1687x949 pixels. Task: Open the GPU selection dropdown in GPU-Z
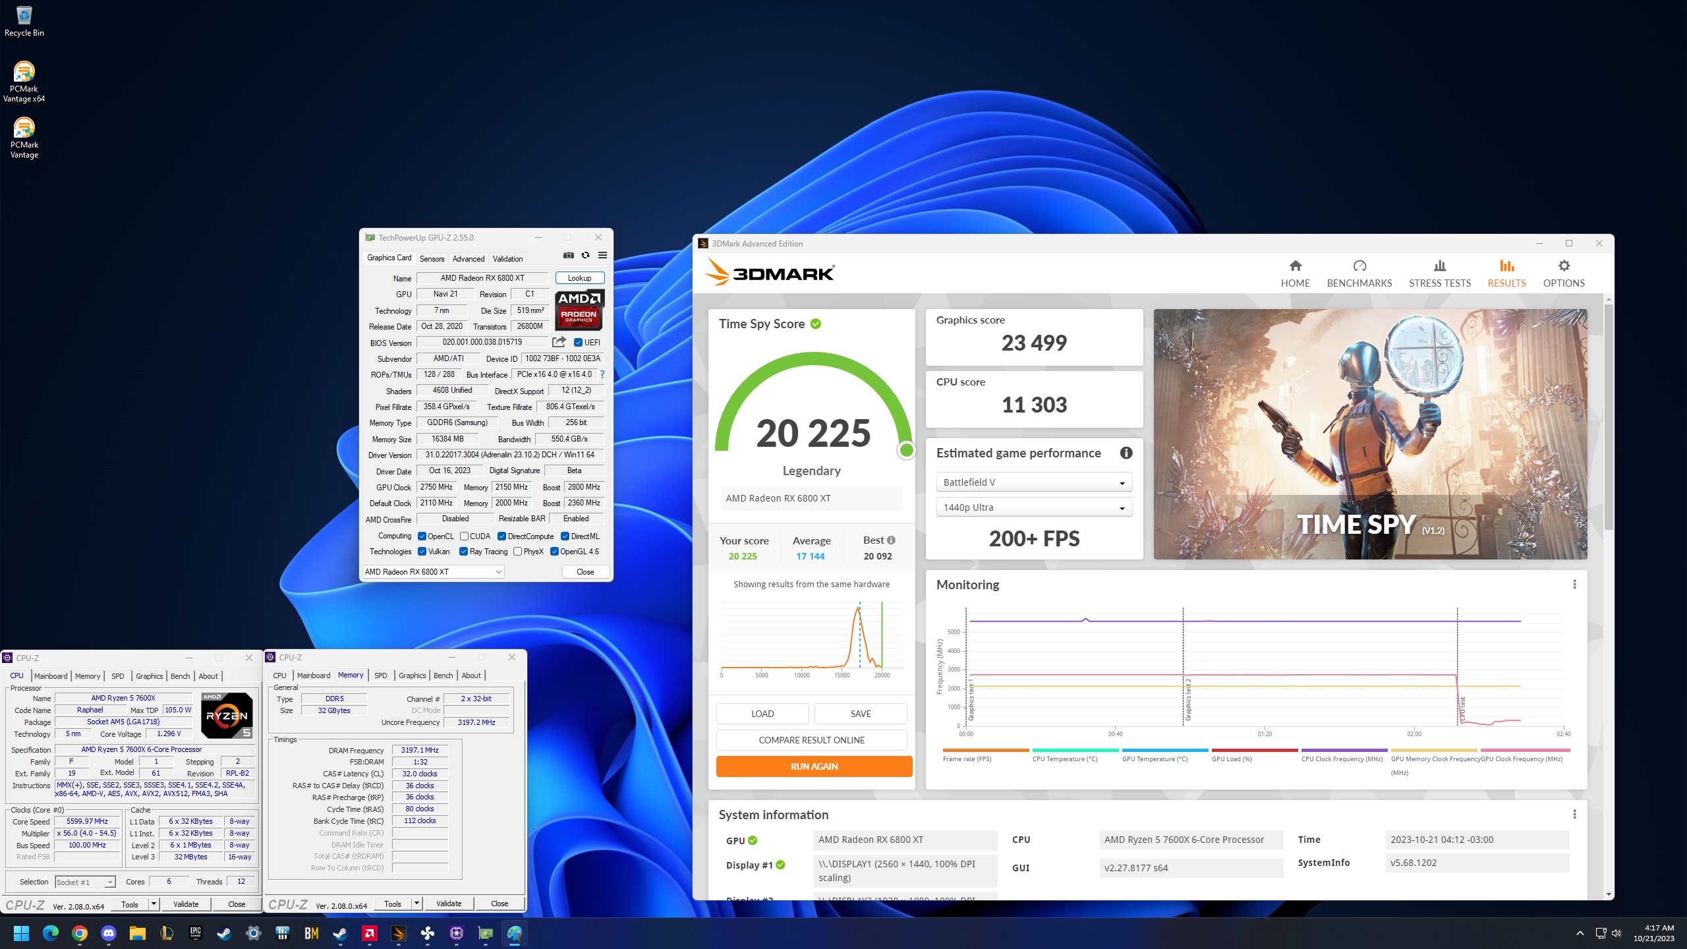click(x=434, y=572)
